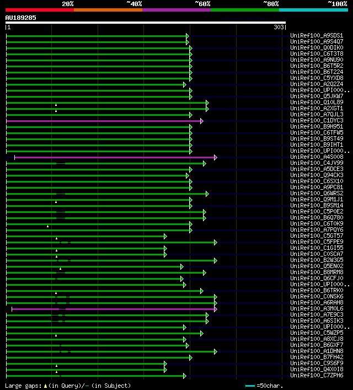Select the purple ~60% identity legend segment
The height and width of the screenshot is (390, 353).
pos(176,10)
